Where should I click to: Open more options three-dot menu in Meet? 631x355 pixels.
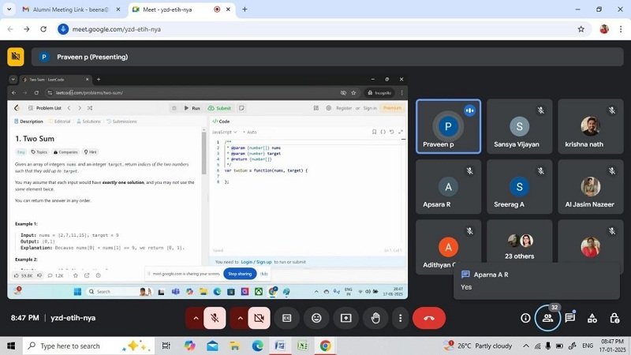[400, 318]
